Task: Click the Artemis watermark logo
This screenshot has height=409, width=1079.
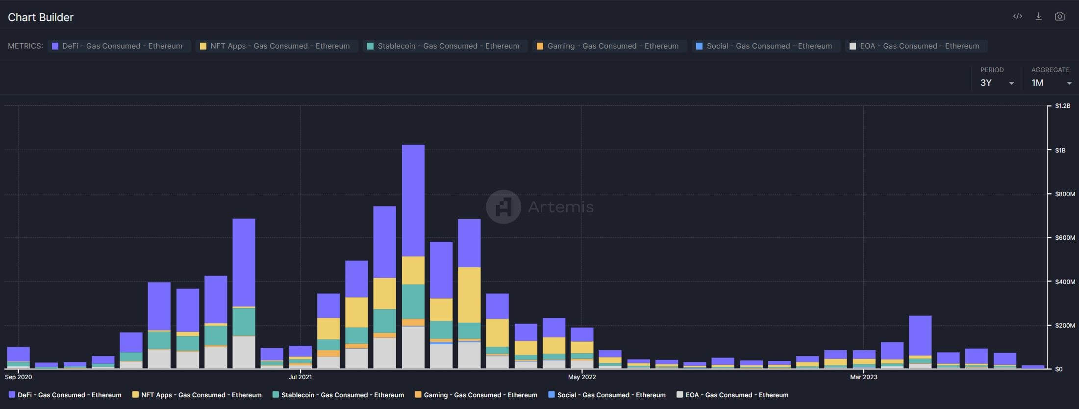Action: [503, 207]
